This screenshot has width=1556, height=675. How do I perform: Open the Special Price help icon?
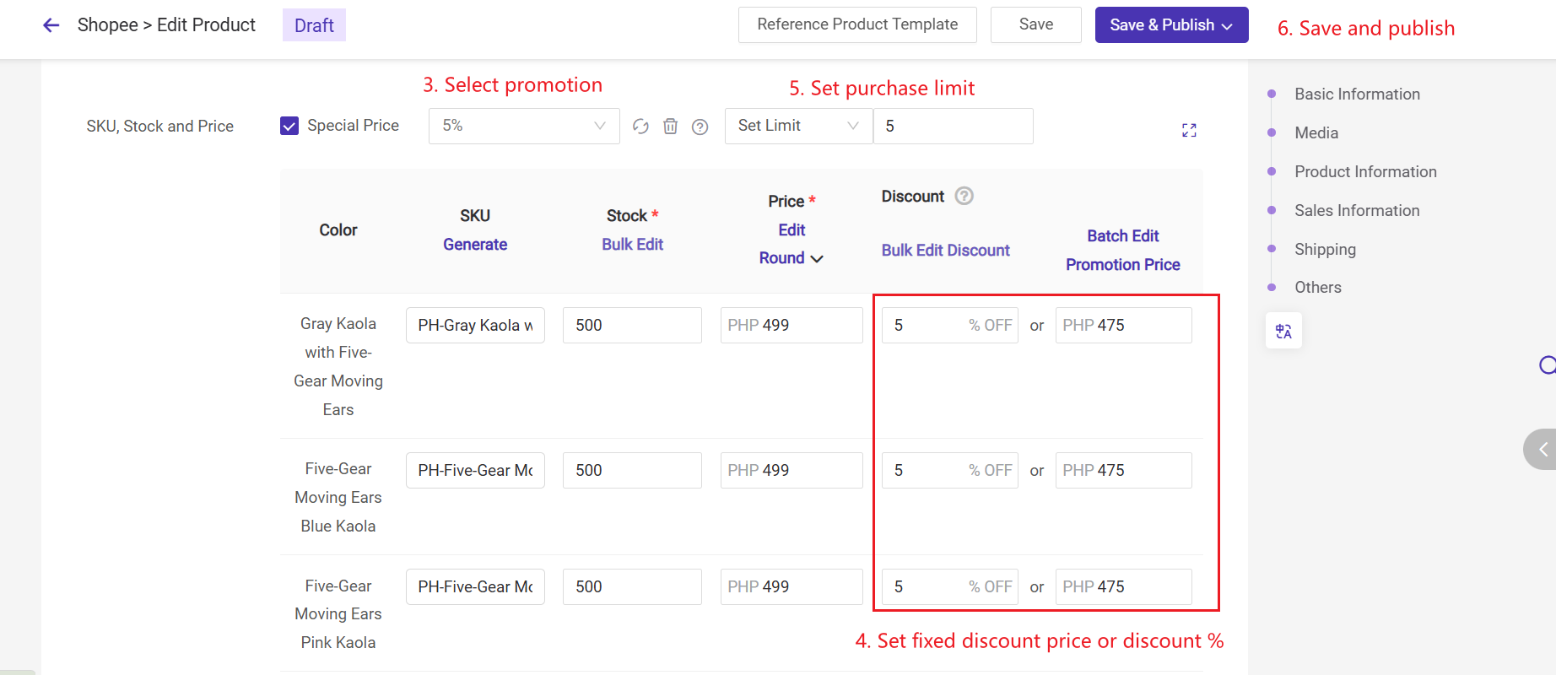[x=700, y=127]
